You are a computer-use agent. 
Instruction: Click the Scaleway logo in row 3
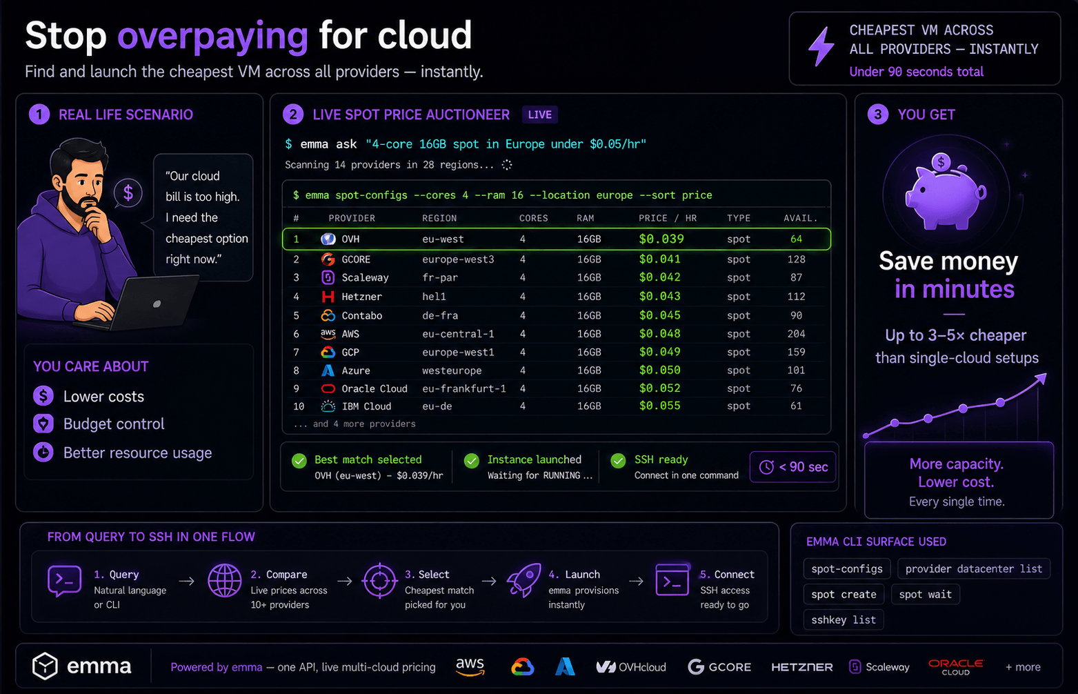point(328,277)
